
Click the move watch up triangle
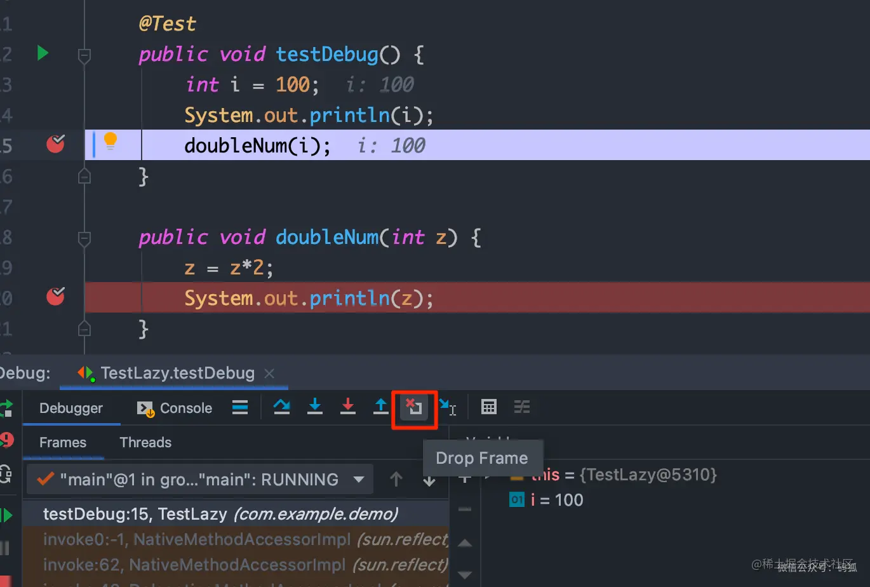click(x=465, y=543)
